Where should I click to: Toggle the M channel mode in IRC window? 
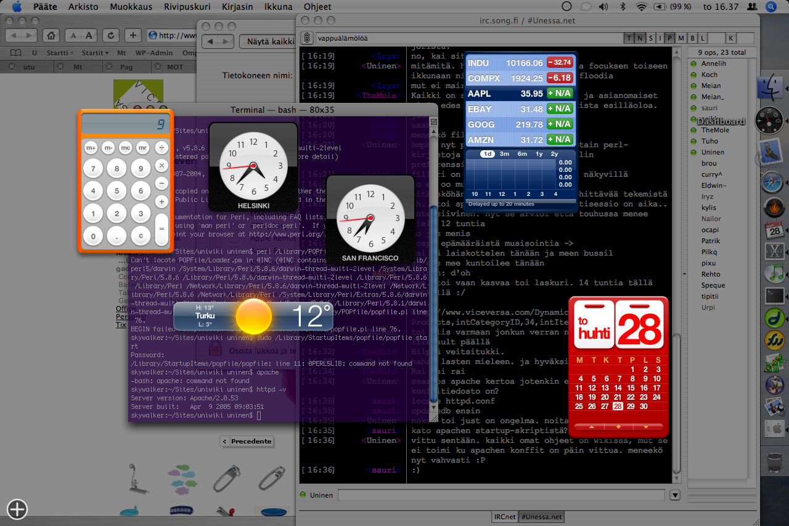[x=681, y=38]
